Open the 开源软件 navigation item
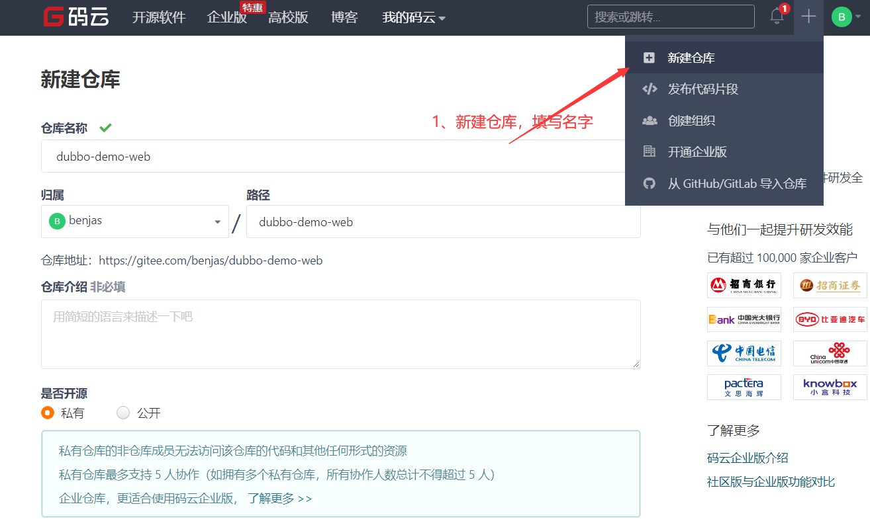Image resolution: width=870 pixels, height=531 pixels. point(159,18)
